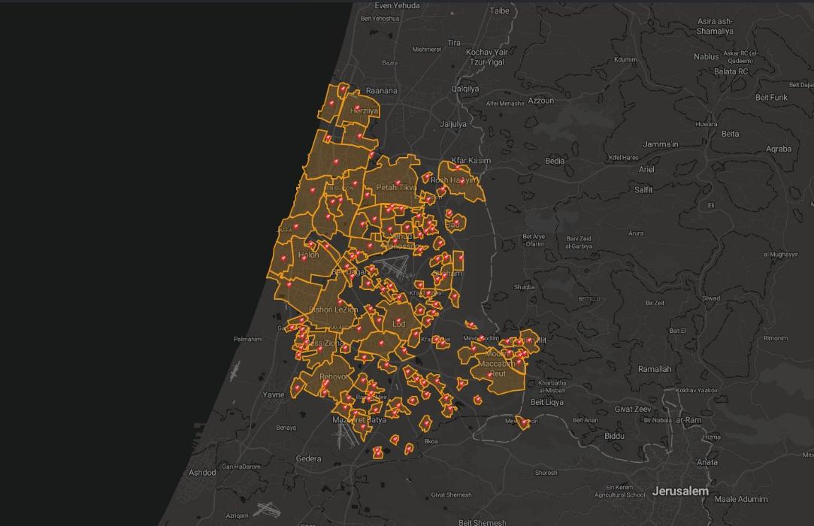Select the Huwara label
The image size is (814, 526).
(707, 123)
